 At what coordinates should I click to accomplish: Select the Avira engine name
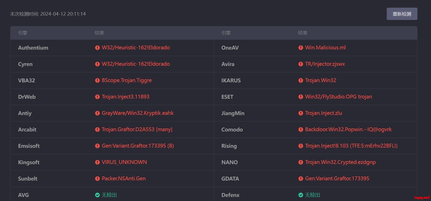[228, 64]
